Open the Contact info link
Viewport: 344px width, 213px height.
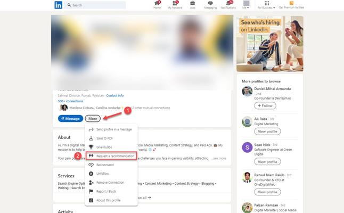(115, 95)
